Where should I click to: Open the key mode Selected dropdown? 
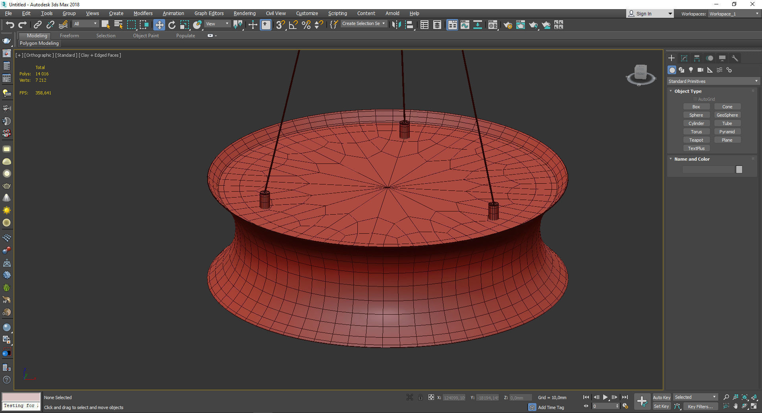(x=695, y=397)
